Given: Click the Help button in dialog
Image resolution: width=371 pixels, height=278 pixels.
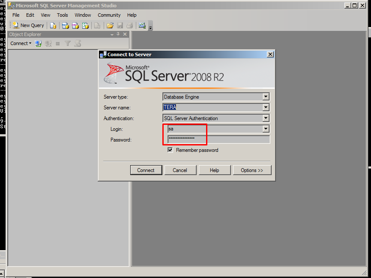Looking at the screenshot, I should point(215,170).
